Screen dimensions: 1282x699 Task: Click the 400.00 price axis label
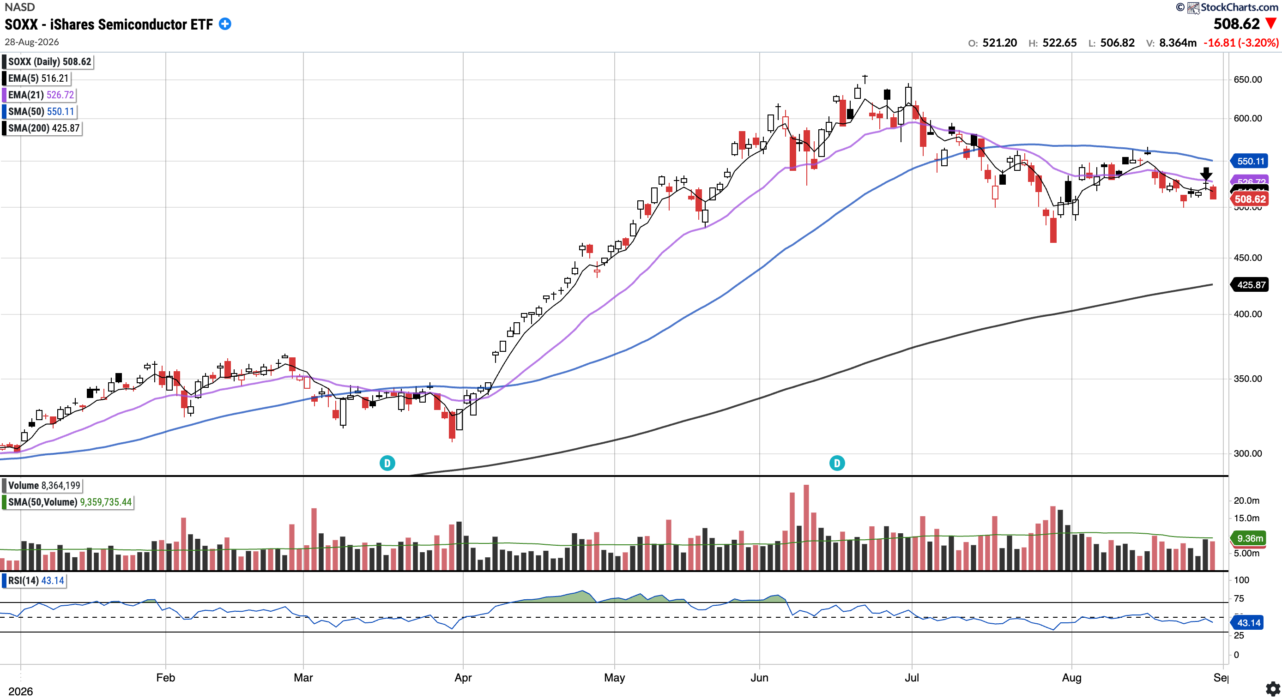(x=1248, y=314)
